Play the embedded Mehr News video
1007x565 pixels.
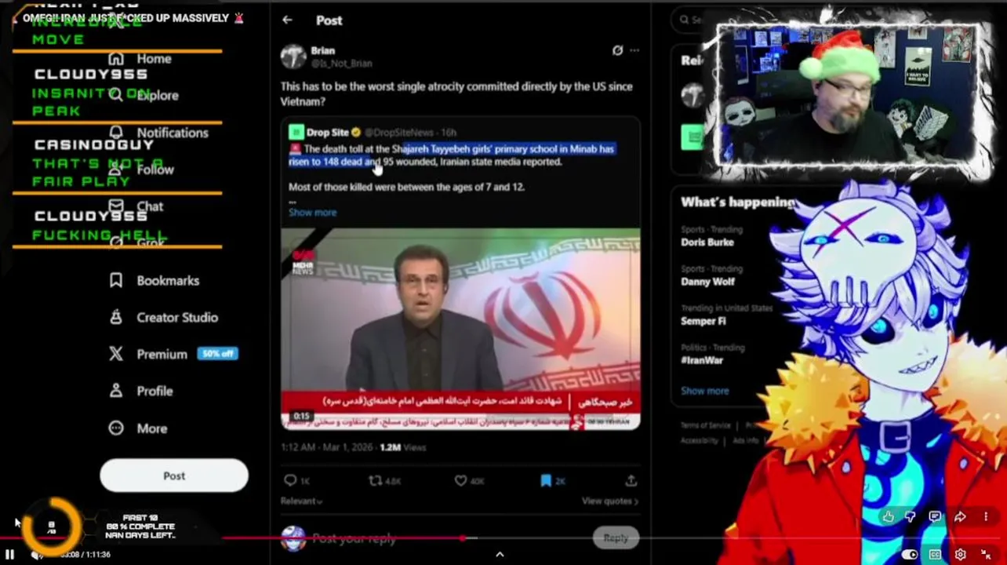click(460, 330)
